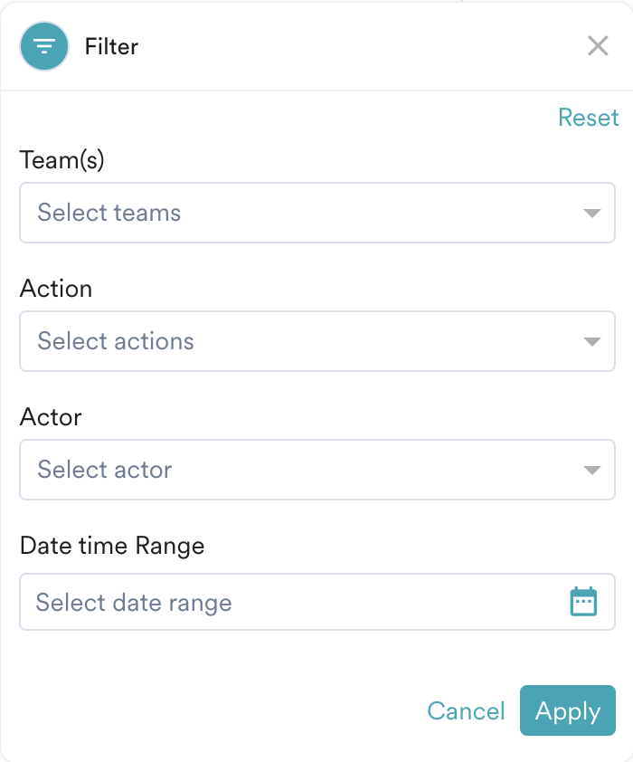This screenshot has height=762, width=633.
Task: Click the Actor field label
Action: point(51,417)
